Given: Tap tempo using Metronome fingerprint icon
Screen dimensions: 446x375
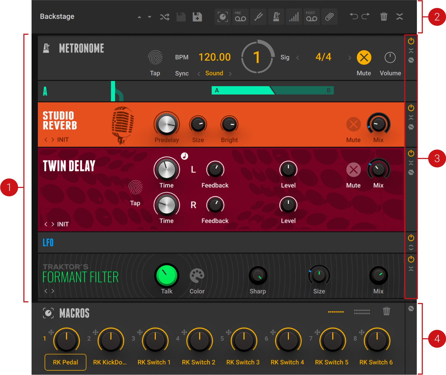Looking at the screenshot, I should tap(155, 58).
